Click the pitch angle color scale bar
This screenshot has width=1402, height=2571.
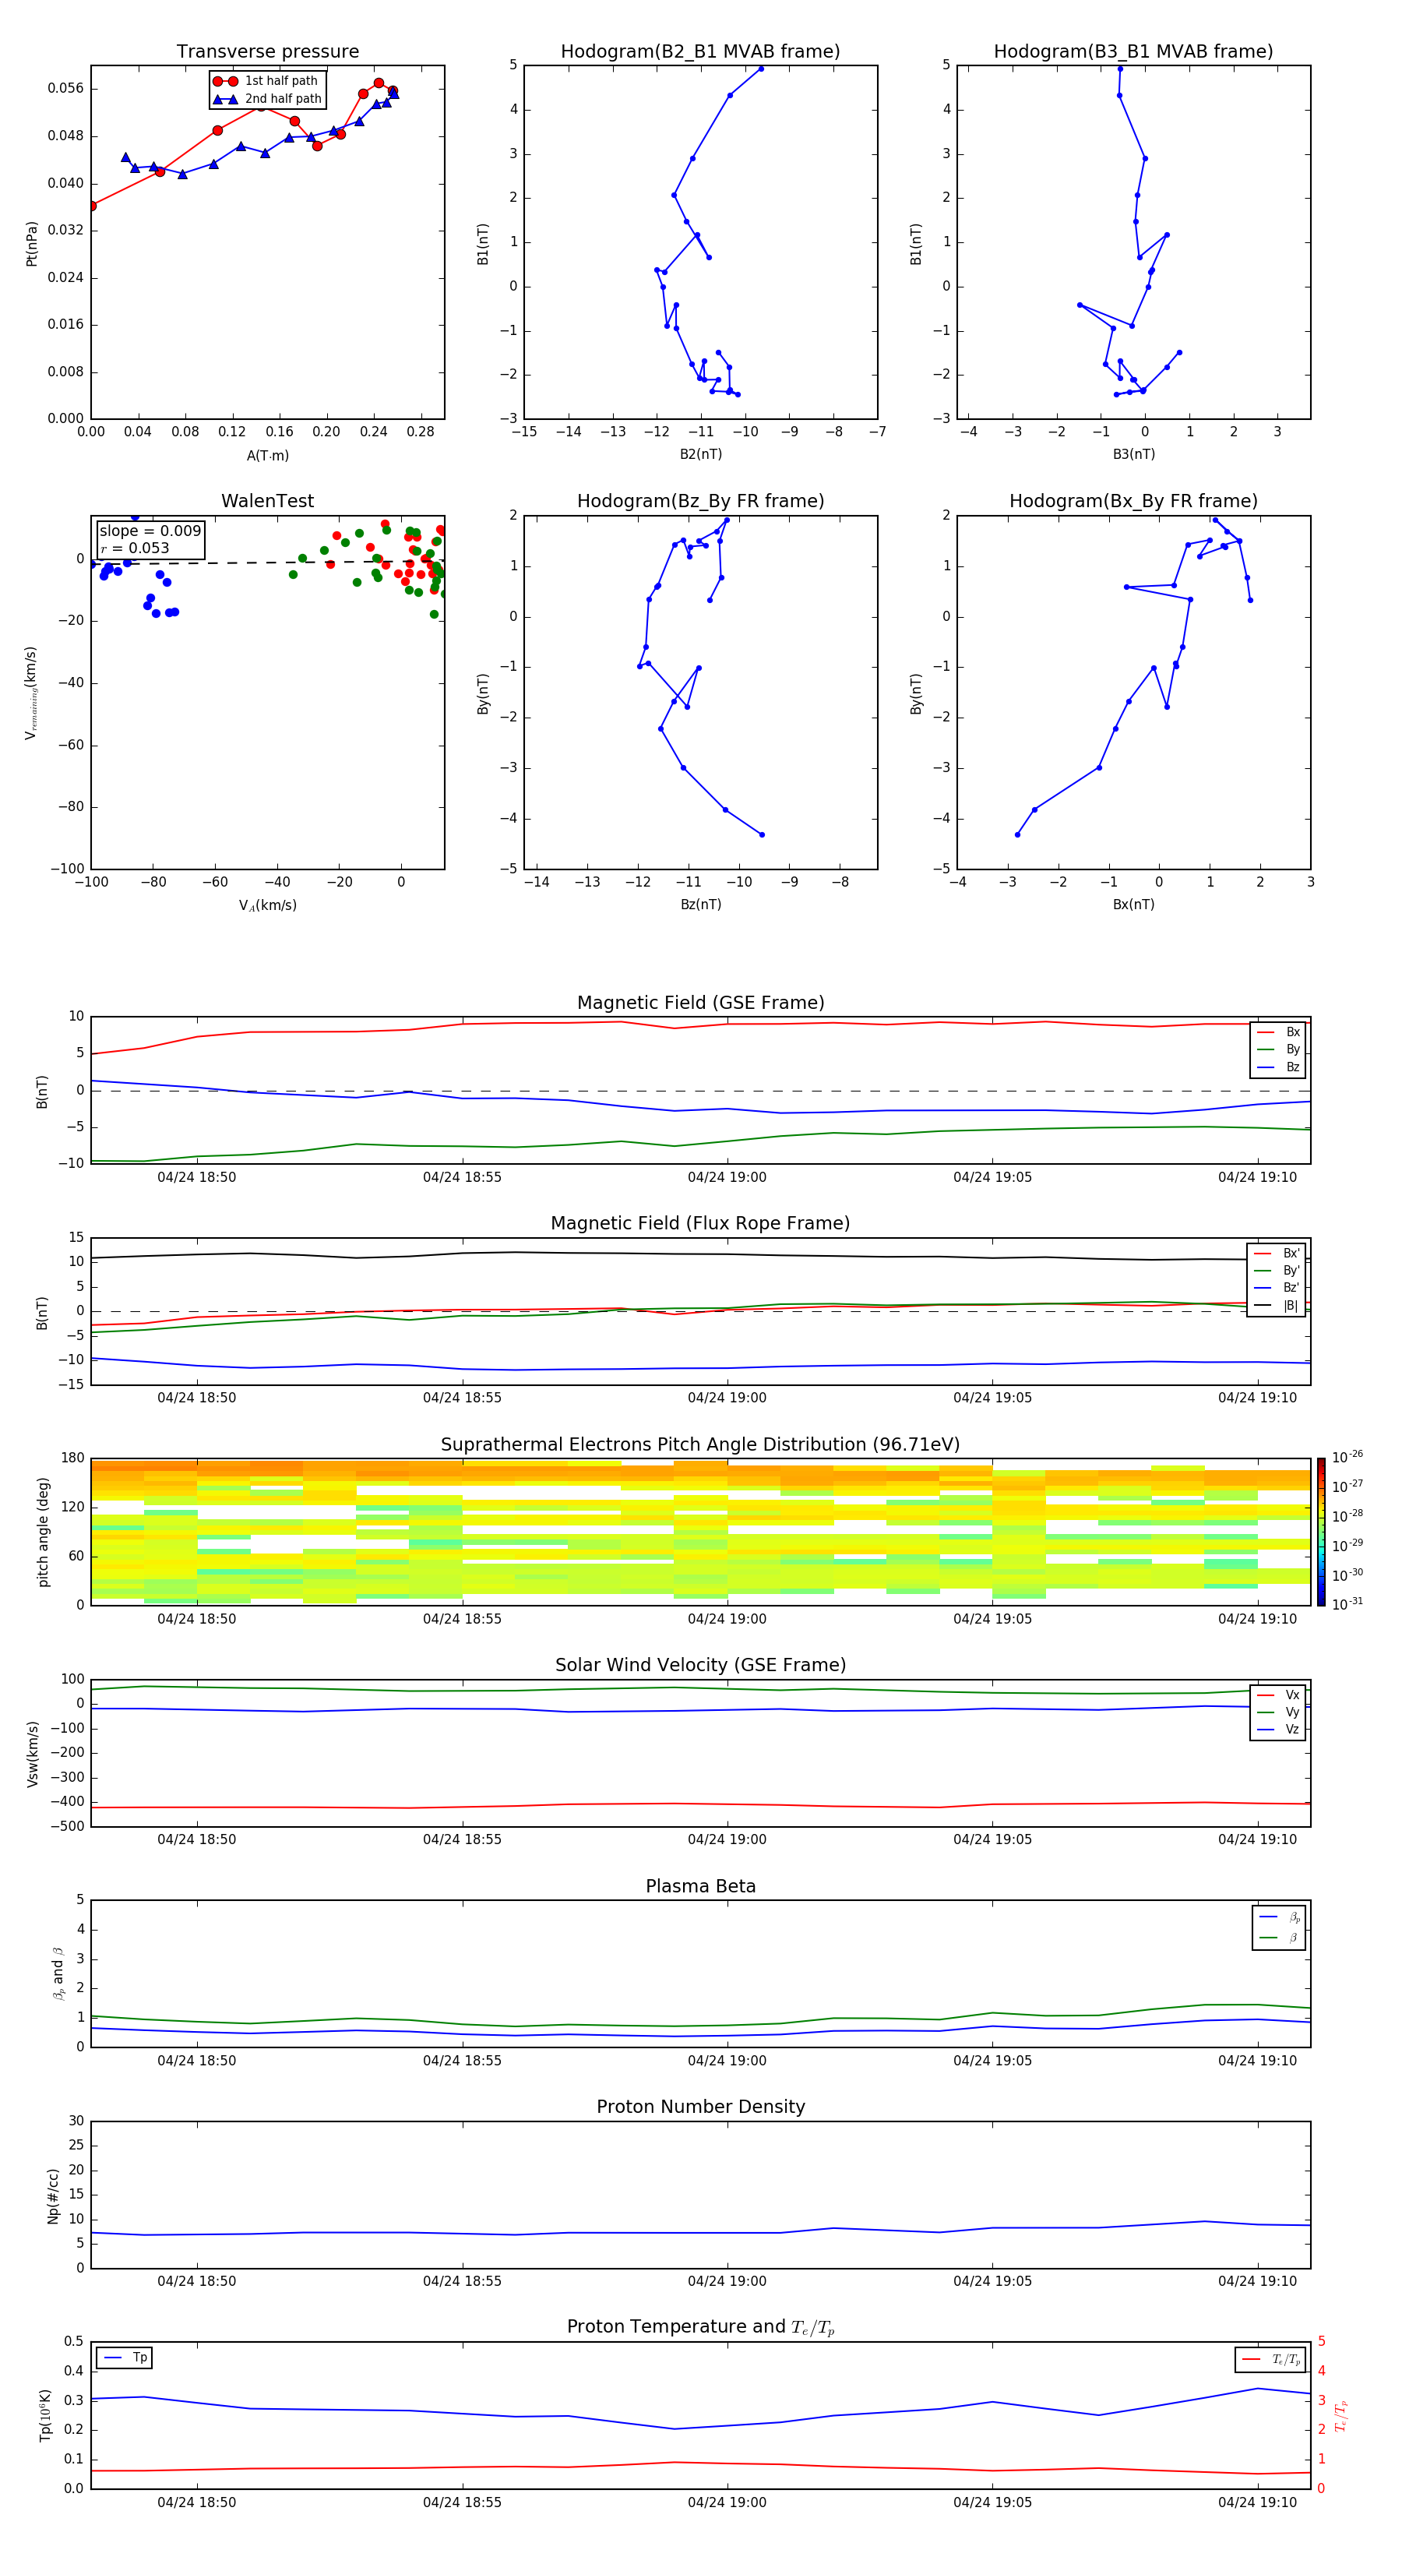[x=1321, y=1532]
